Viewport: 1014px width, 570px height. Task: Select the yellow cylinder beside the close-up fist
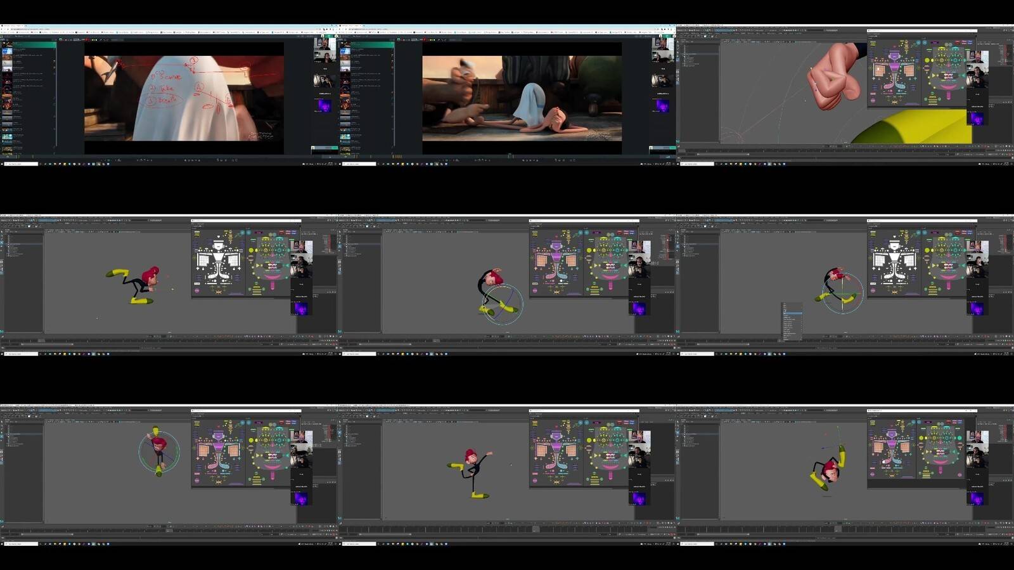[913, 126]
